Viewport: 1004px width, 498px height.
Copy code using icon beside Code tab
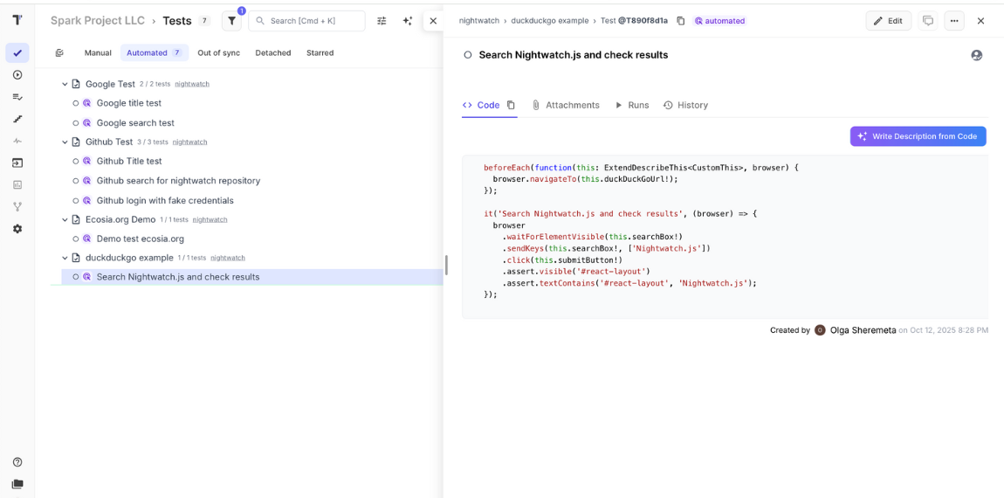pos(512,105)
